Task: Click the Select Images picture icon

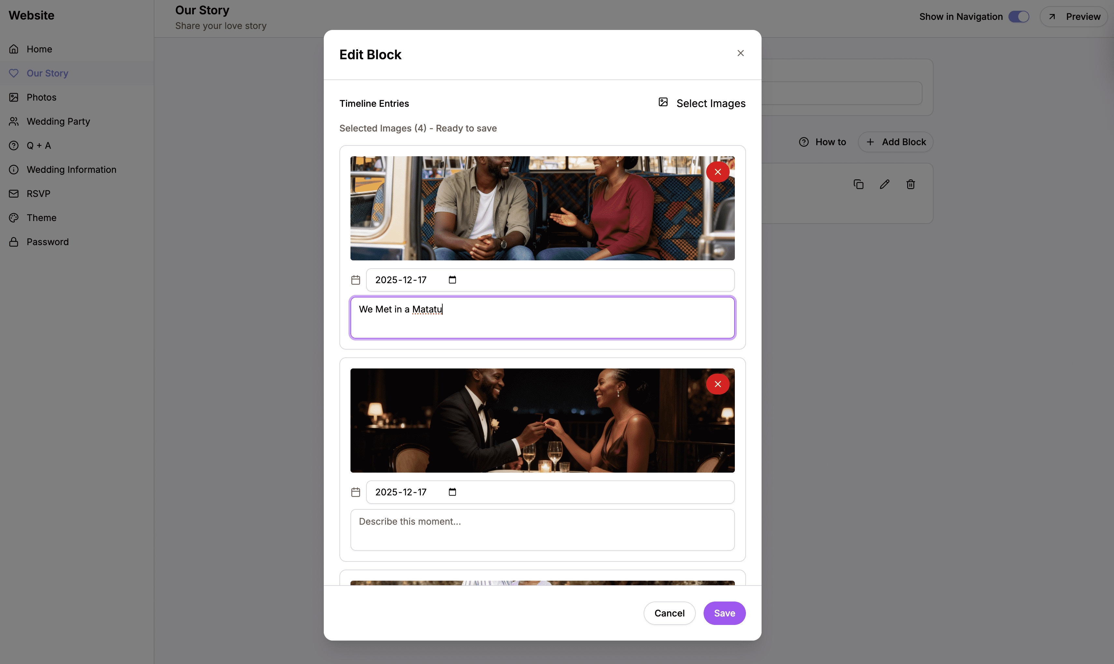Action: pos(663,103)
